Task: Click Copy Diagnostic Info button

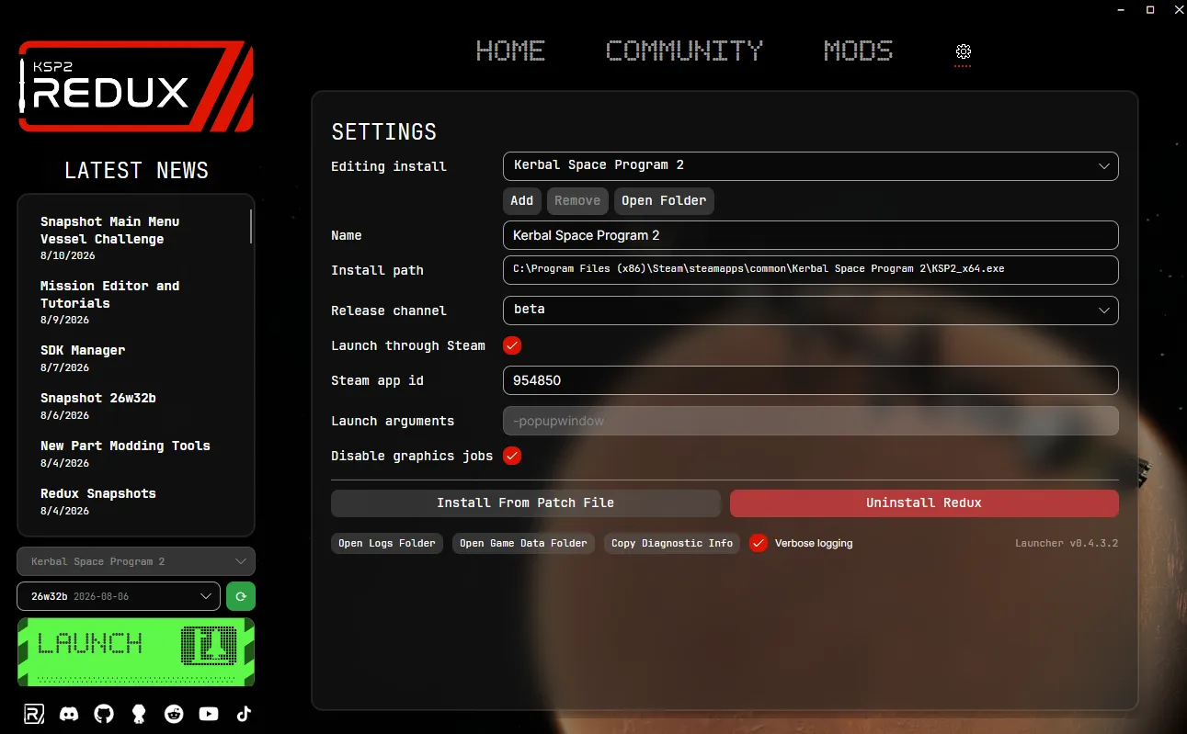Action: point(672,543)
